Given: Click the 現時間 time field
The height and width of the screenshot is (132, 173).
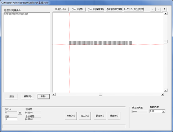Looking at the screenshot, I should tap(33, 113).
